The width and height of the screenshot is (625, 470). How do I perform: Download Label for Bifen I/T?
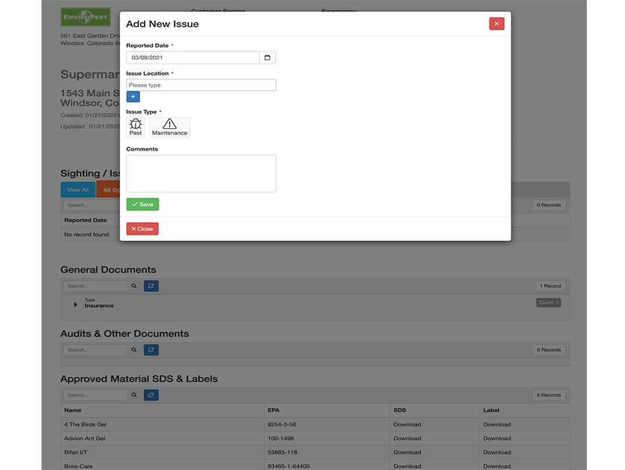click(x=497, y=452)
